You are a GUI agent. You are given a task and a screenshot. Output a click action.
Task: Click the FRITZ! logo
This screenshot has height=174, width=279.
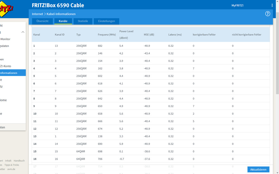click(x=5, y=8)
